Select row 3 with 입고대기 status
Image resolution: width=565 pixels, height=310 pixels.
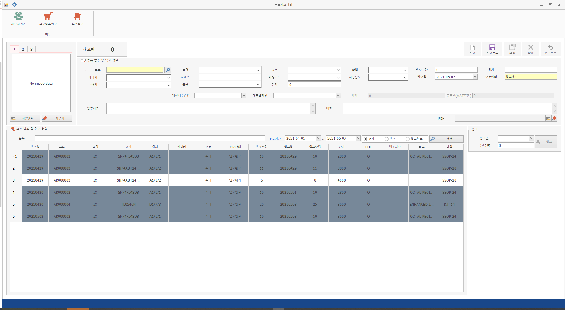[236, 180]
